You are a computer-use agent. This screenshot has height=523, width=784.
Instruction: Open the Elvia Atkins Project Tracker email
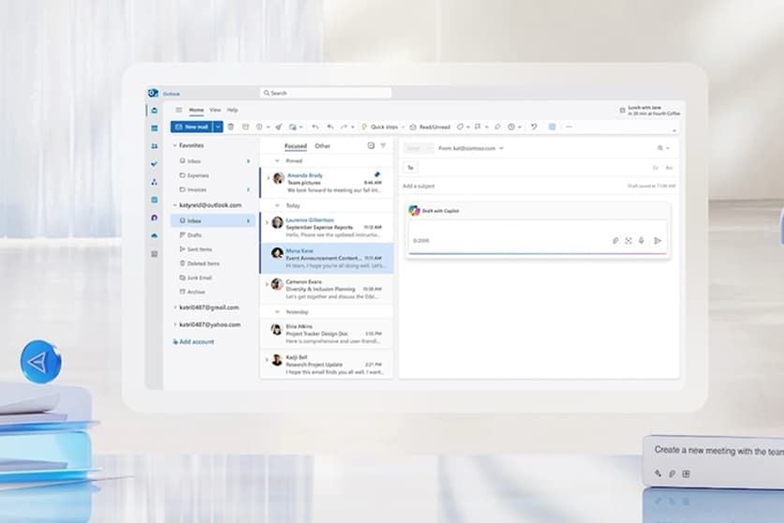point(327,334)
